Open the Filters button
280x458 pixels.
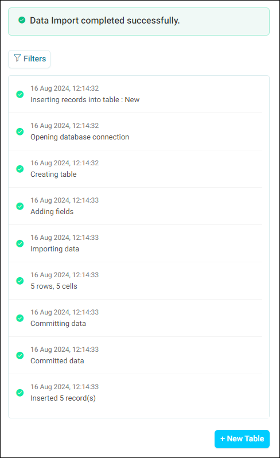coord(29,59)
